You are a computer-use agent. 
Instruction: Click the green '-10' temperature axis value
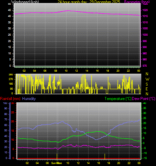pos(145,153)
